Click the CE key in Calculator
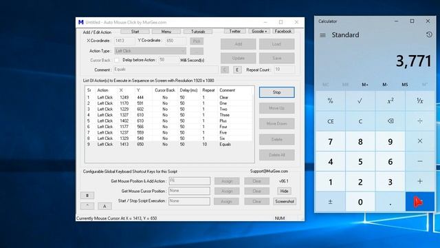Screen dimensions: 440x248 (330, 121)
